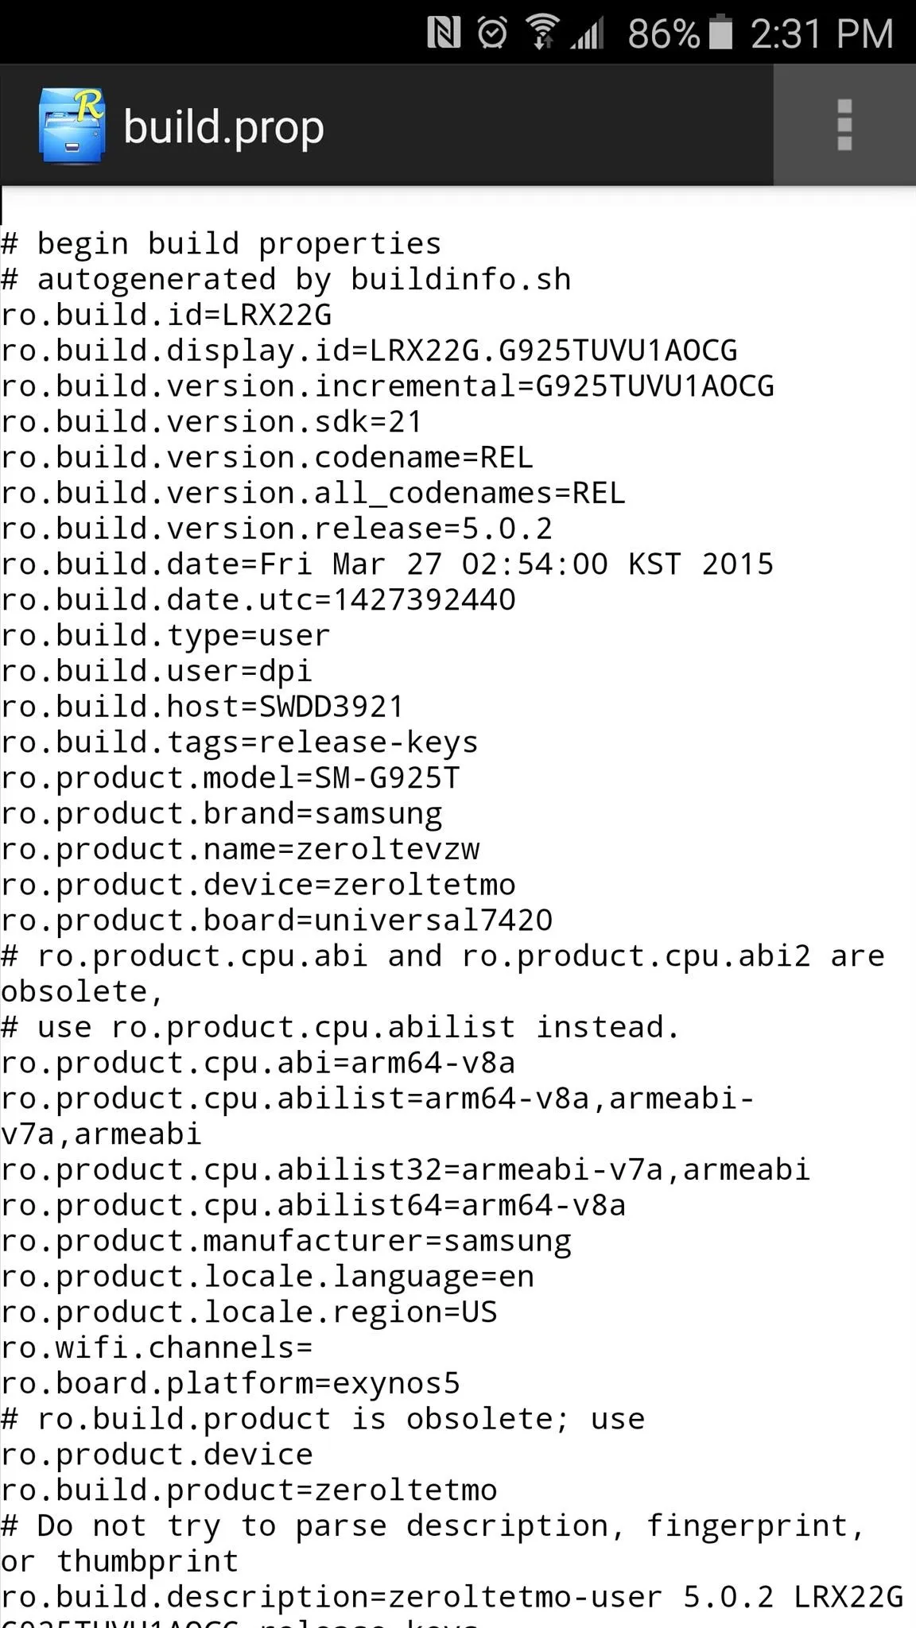Click the ro.build.version.release=5.0.2 line
Screen dimensions: 916x1628
coord(277,529)
